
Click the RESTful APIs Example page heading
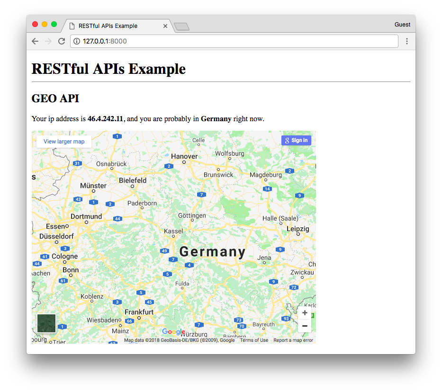(108, 69)
